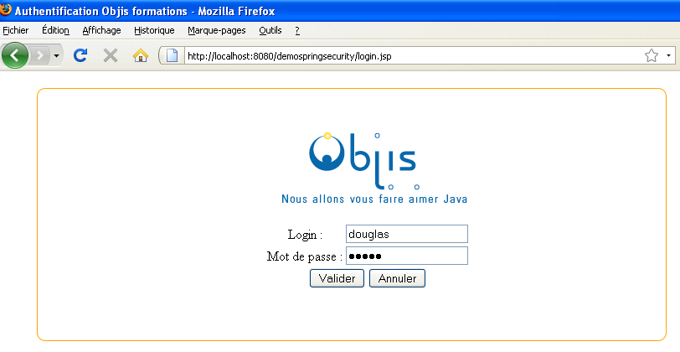
Task: Open the back/forward history dropdown arrow
Action: pos(56,56)
